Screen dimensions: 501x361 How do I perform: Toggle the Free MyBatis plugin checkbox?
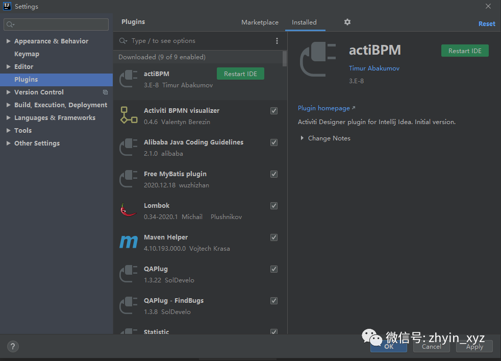(x=274, y=174)
